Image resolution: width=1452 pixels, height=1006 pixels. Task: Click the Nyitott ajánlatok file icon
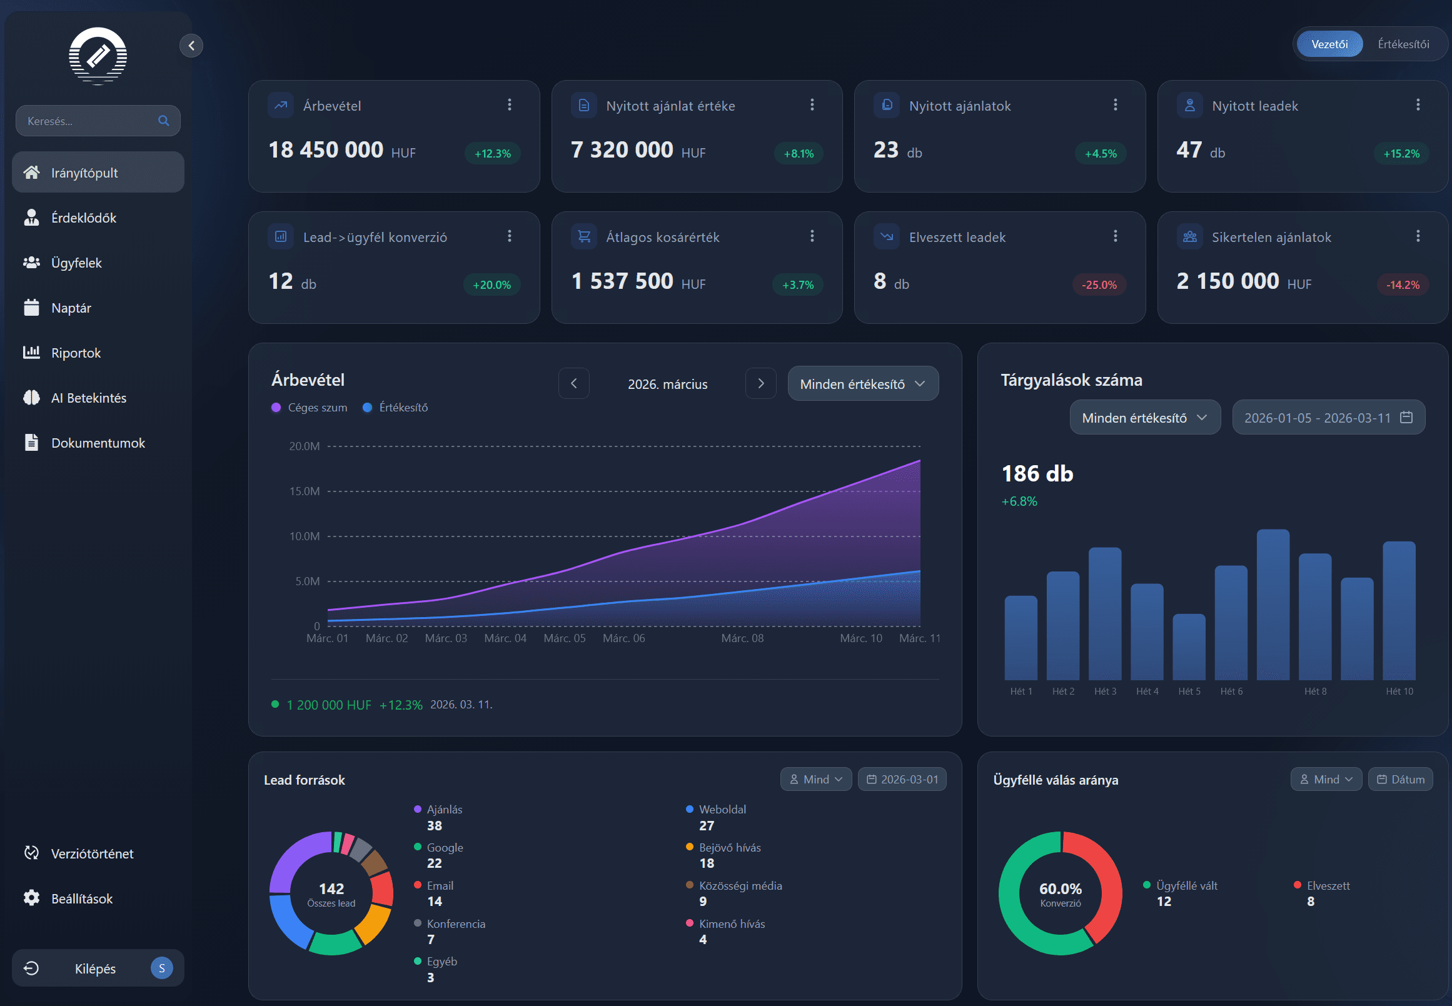pos(887,105)
